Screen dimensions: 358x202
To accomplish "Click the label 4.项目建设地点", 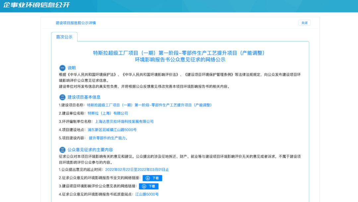I will [x=72, y=130].
